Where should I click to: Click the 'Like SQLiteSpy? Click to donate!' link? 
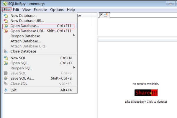click(146, 101)
